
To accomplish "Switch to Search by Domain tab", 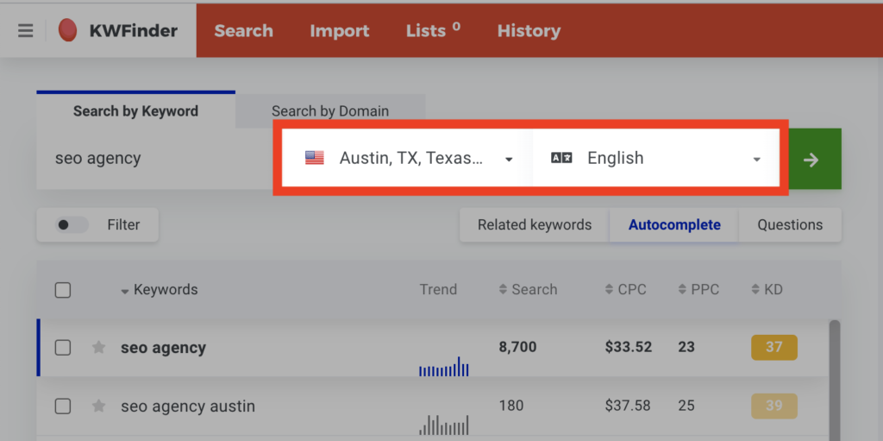I will tap(330, 111).
